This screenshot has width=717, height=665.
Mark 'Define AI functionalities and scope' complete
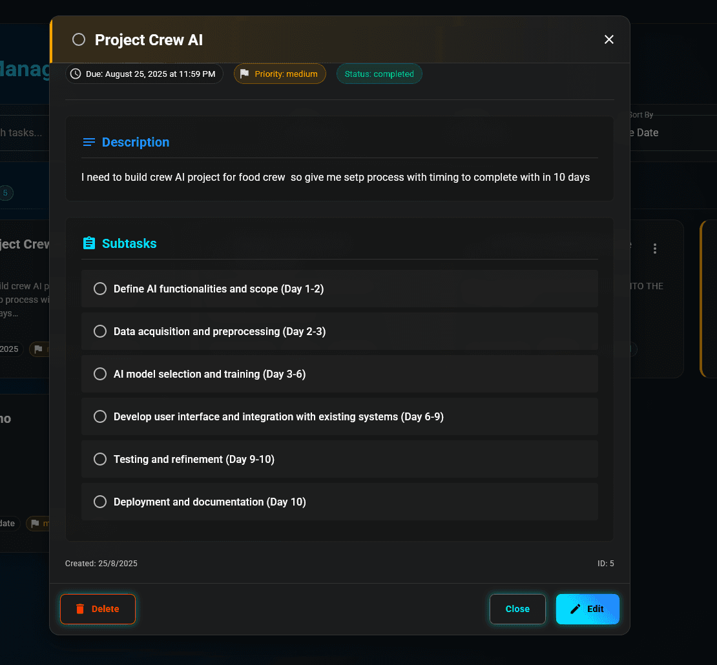click(100, 289)
